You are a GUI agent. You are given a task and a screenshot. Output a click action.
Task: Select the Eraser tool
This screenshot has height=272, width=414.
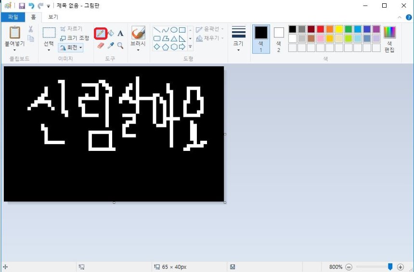coord(101,46)
